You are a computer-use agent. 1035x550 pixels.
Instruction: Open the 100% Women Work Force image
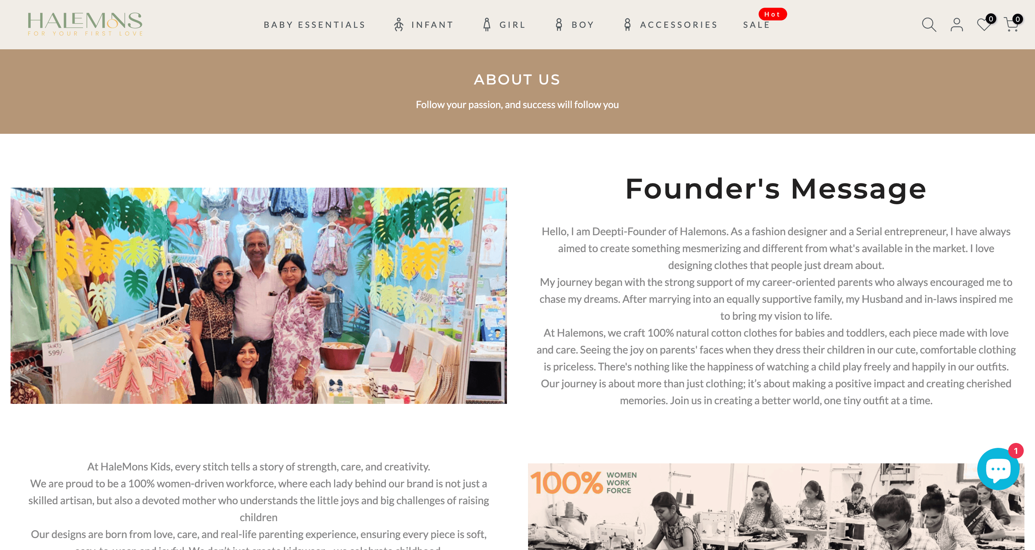[x=776, y=507]
